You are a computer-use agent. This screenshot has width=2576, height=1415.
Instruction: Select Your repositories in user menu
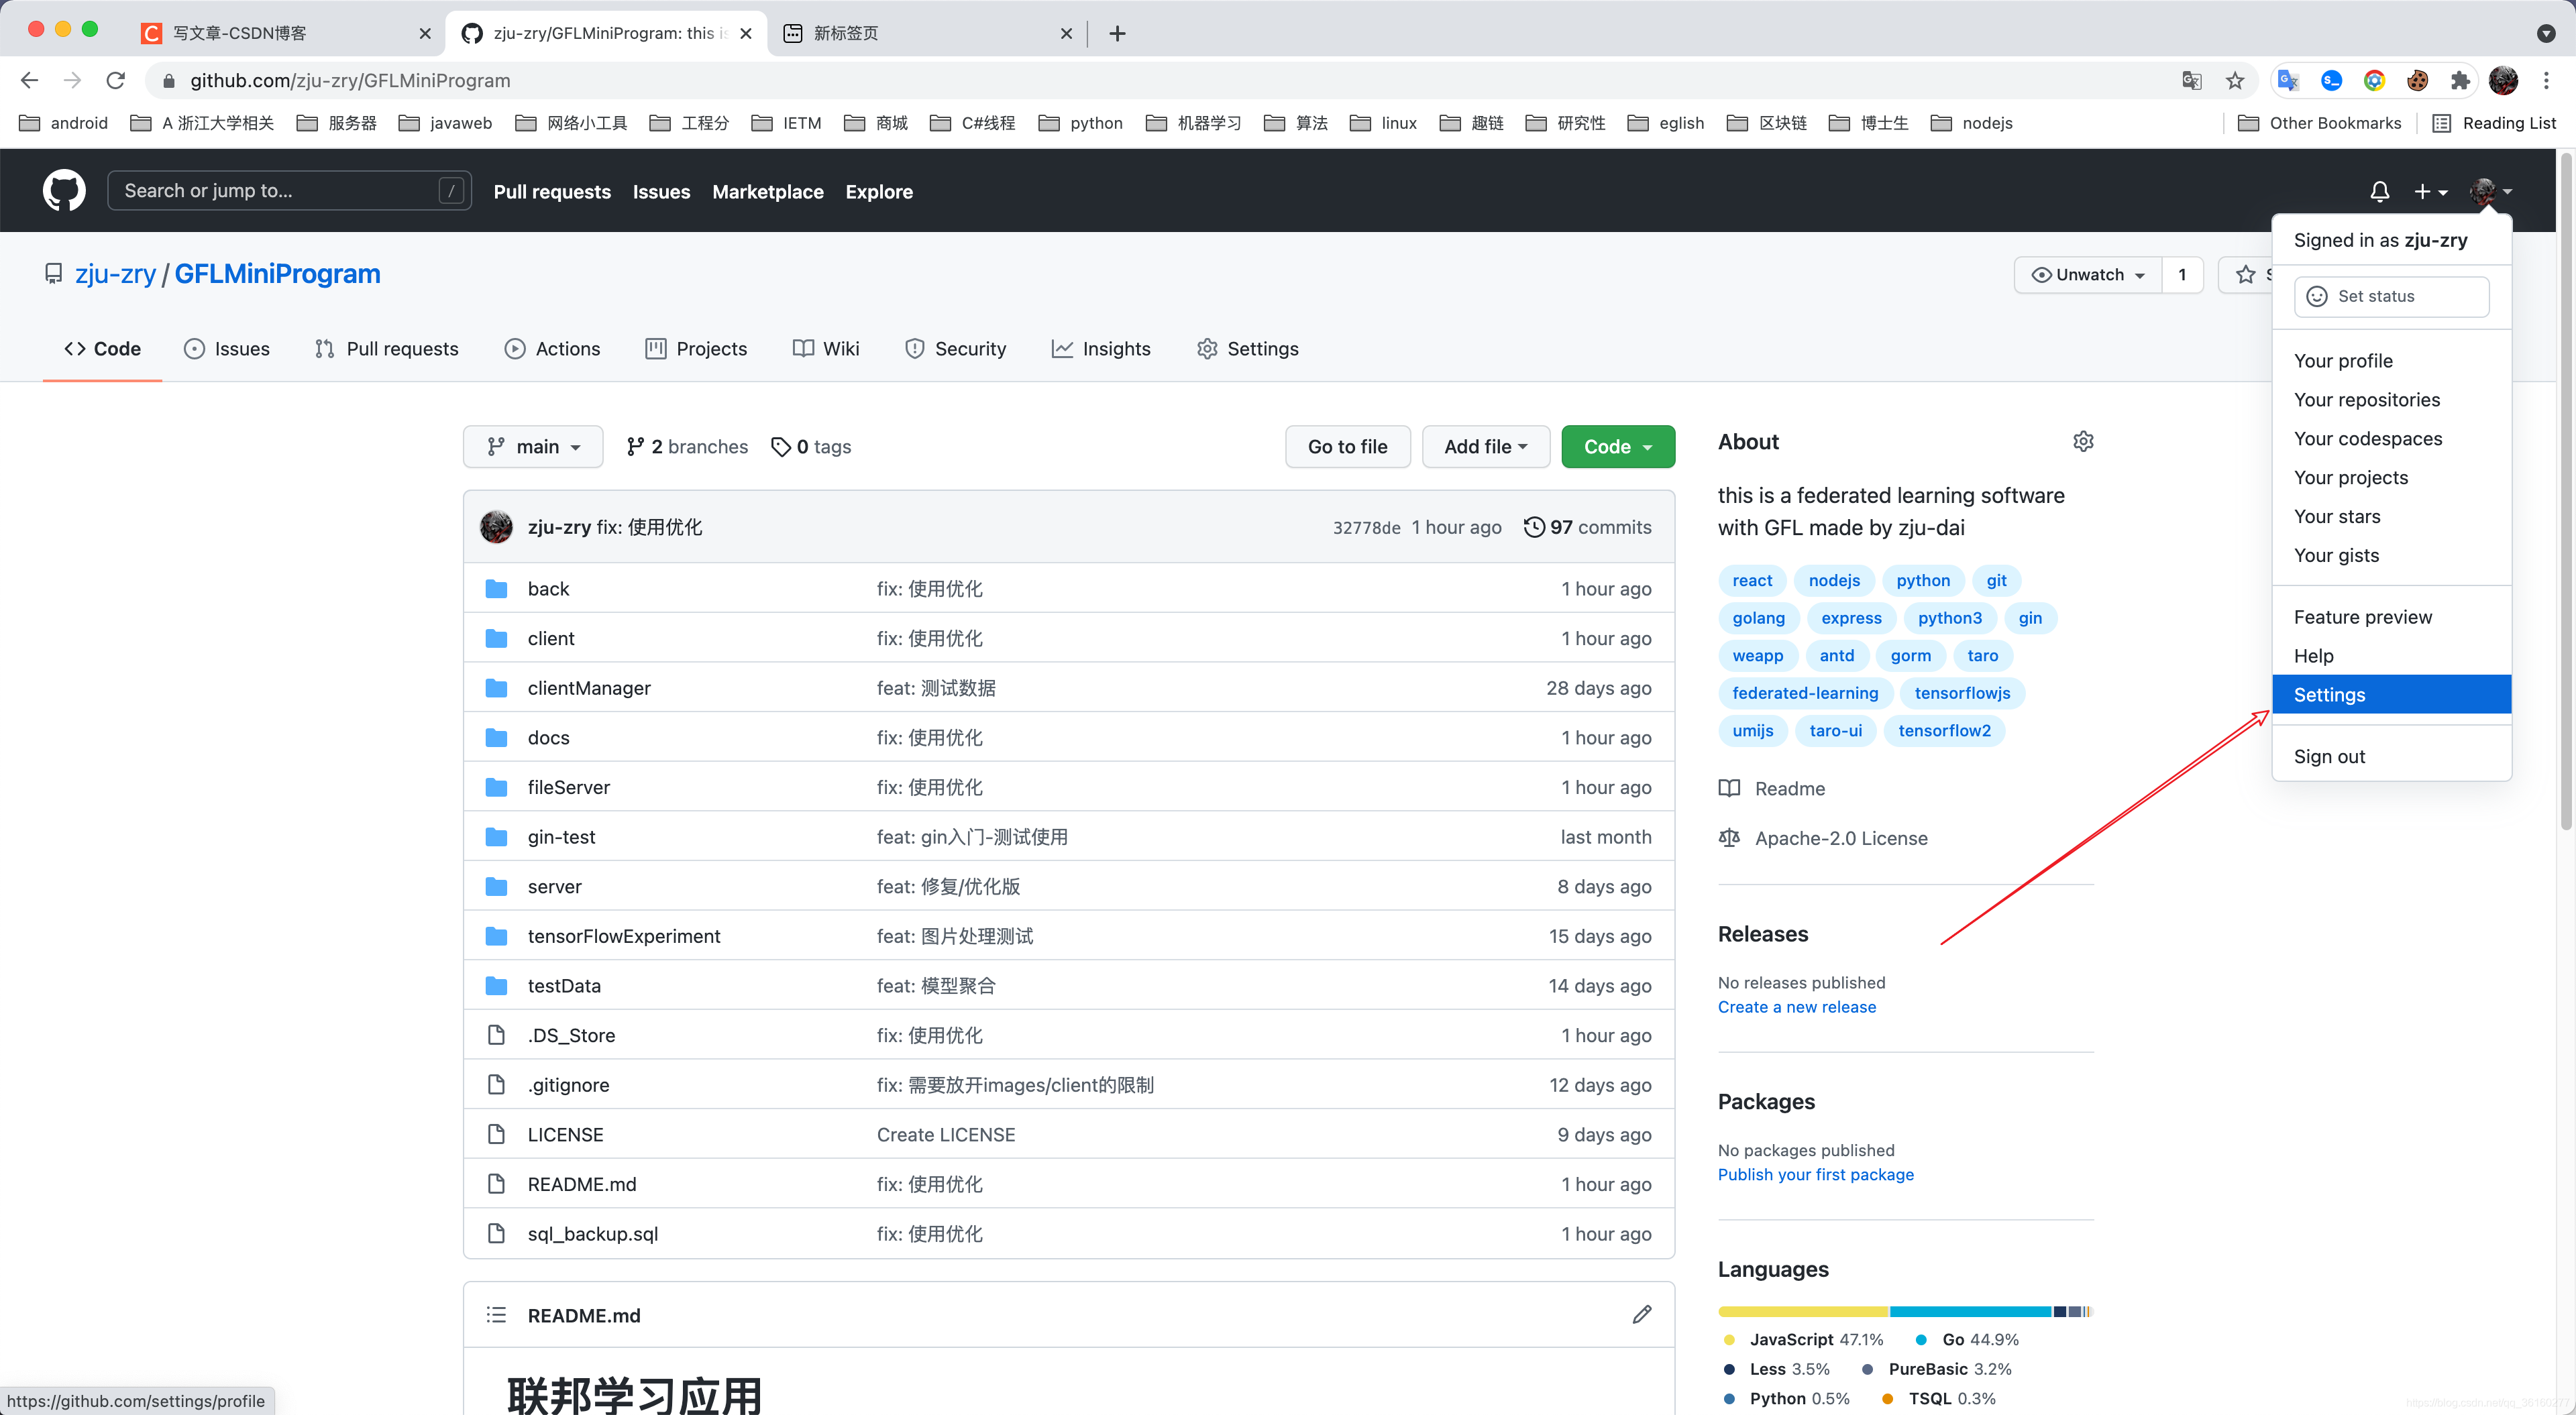[x=2392, y=399]
